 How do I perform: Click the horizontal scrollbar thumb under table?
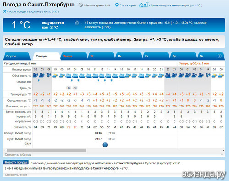tap(46, 150)
